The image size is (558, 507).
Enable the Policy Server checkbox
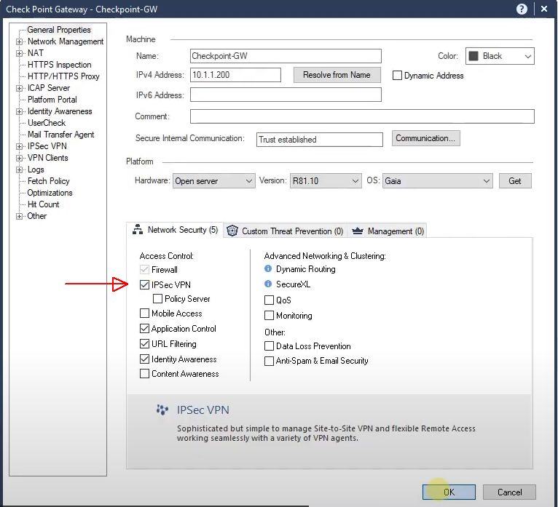click(157, 299)
